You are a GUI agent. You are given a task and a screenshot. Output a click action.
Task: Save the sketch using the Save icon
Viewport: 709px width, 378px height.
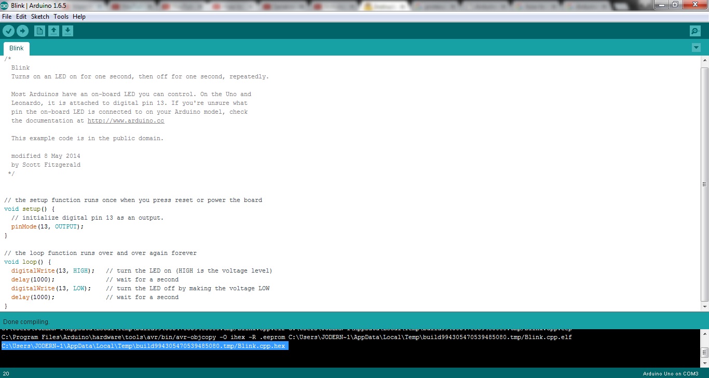tap(67, 31)
